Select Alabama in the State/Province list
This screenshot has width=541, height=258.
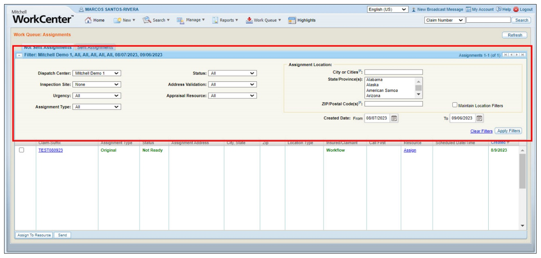pos(374,80)
